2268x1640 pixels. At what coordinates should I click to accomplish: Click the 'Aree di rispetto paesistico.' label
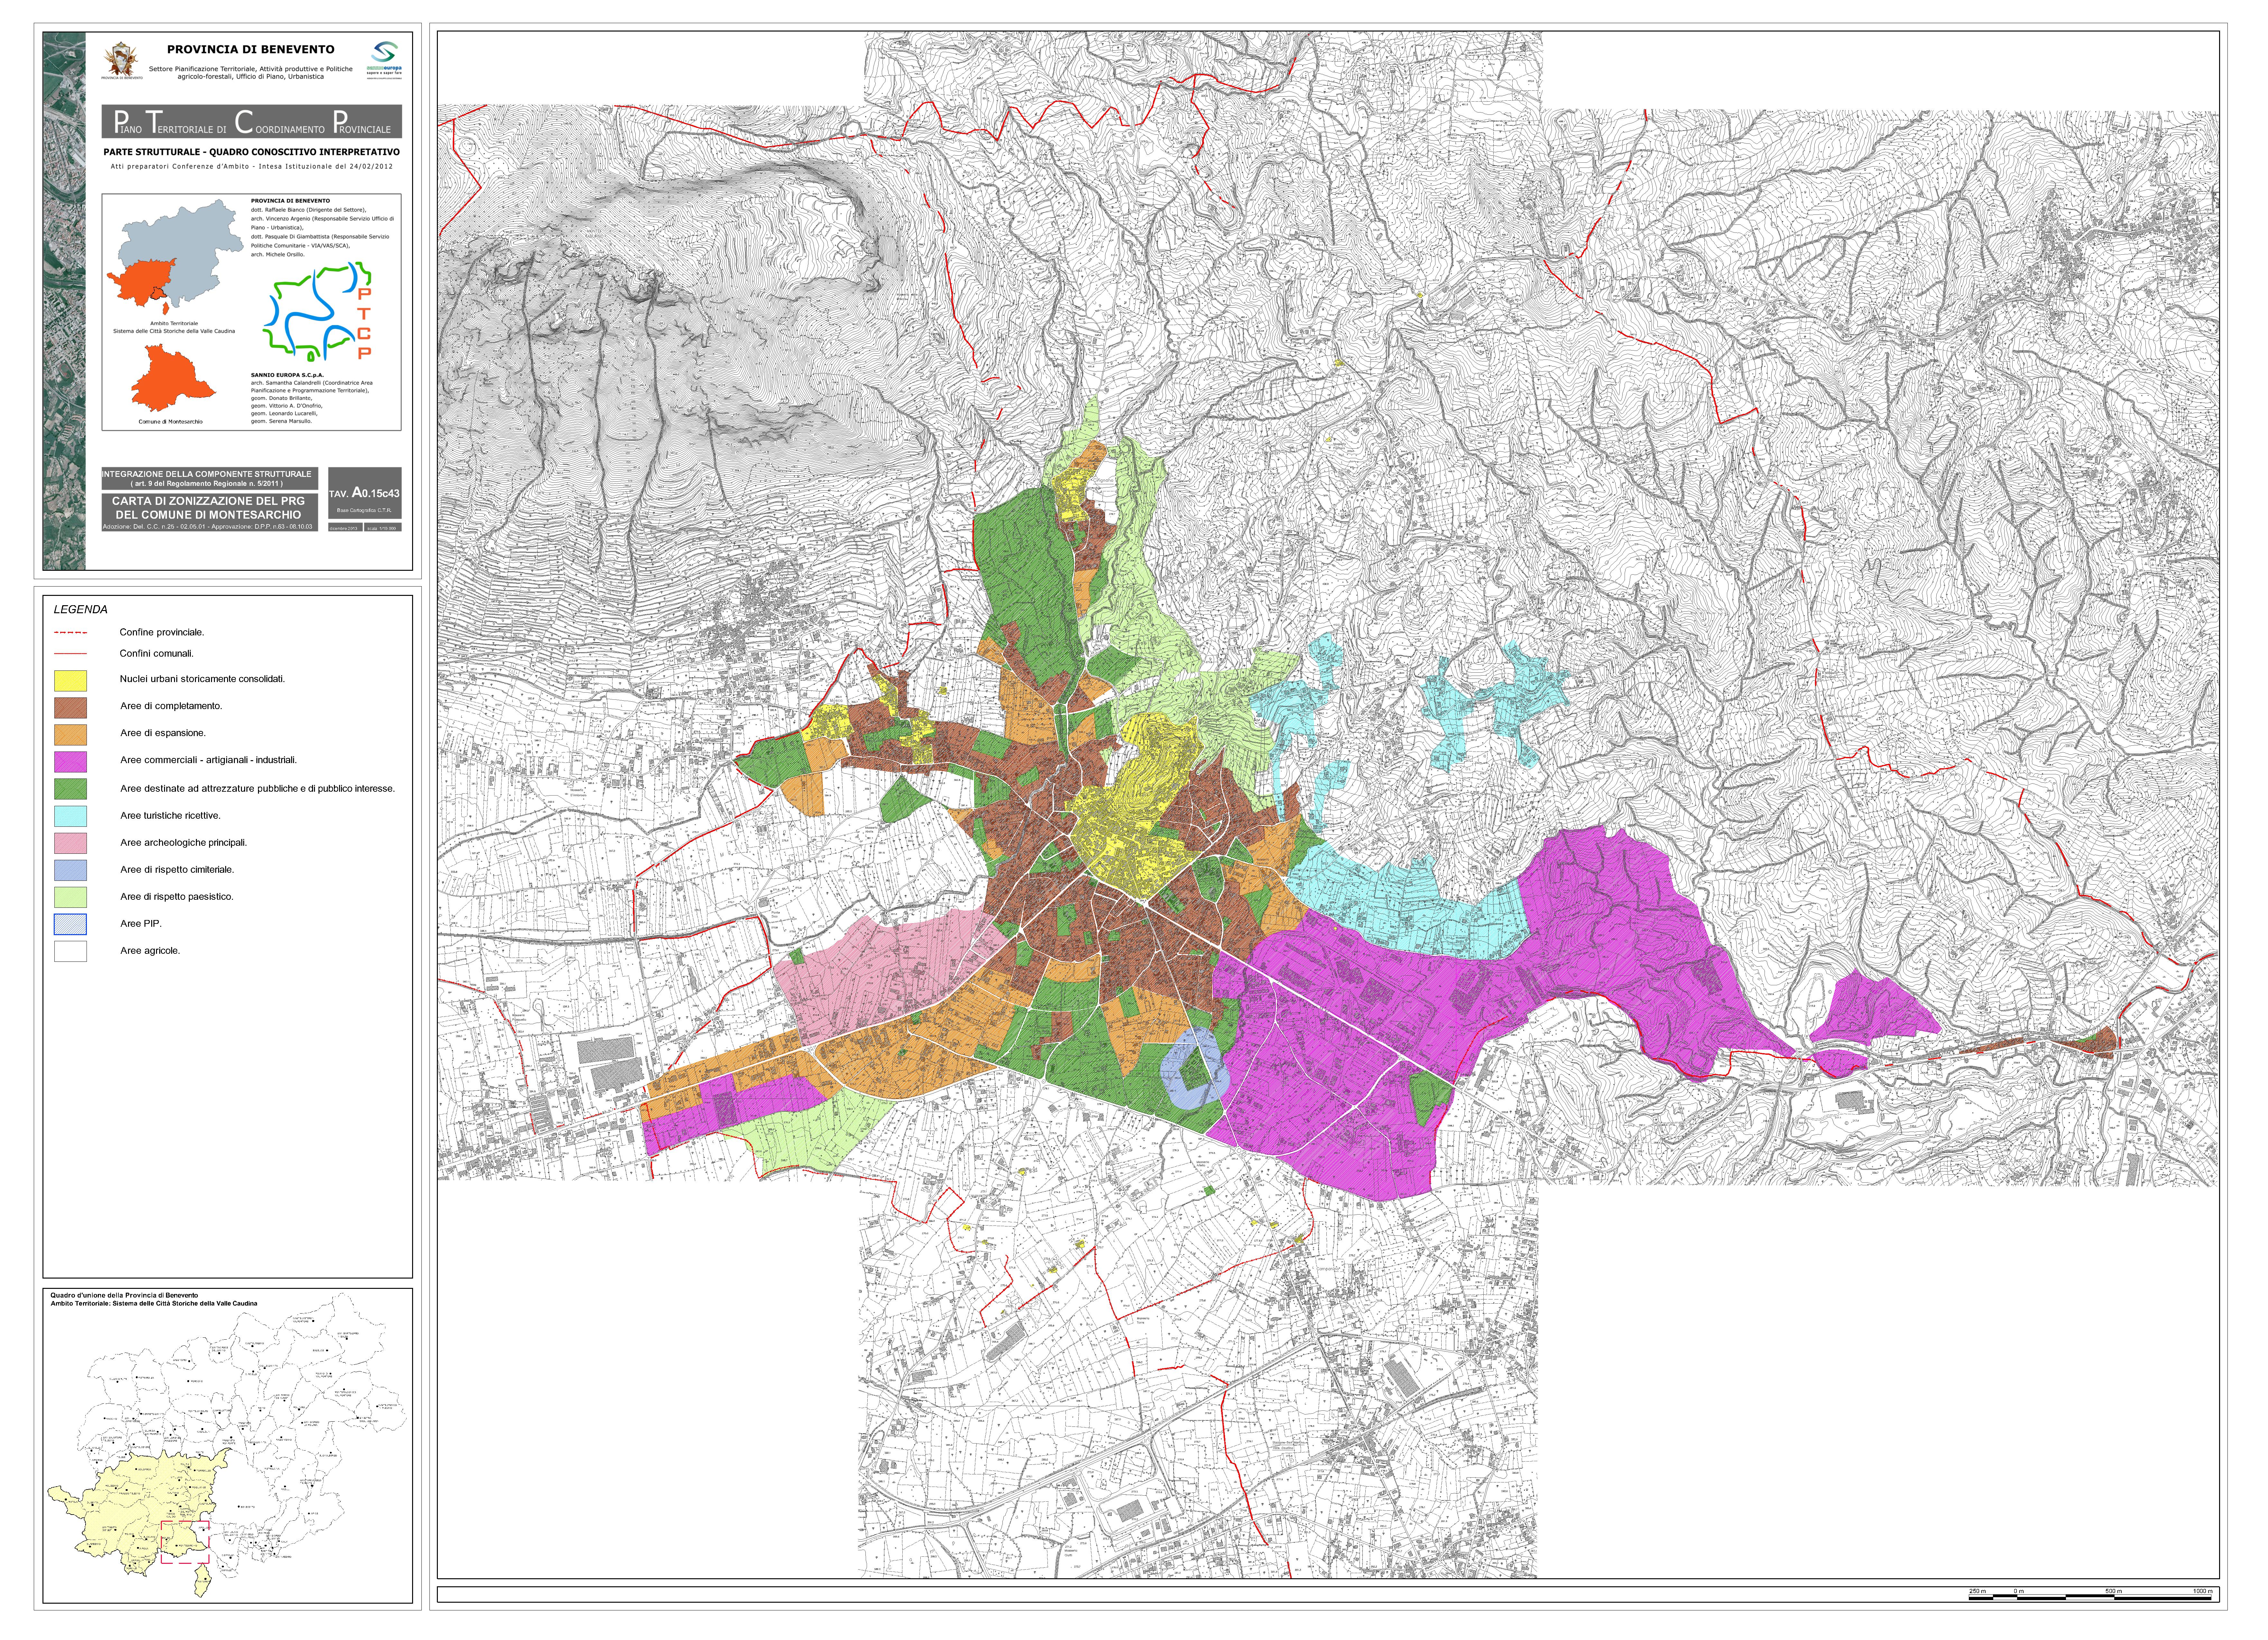(177, 897)
